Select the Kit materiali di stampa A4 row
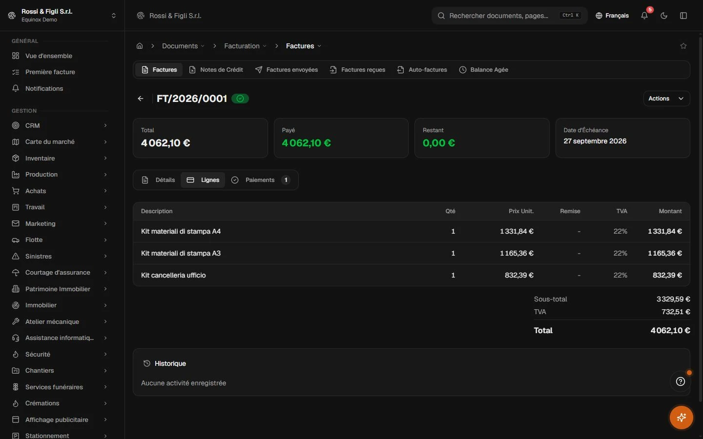The image size is (703, 439). (411, 231)
